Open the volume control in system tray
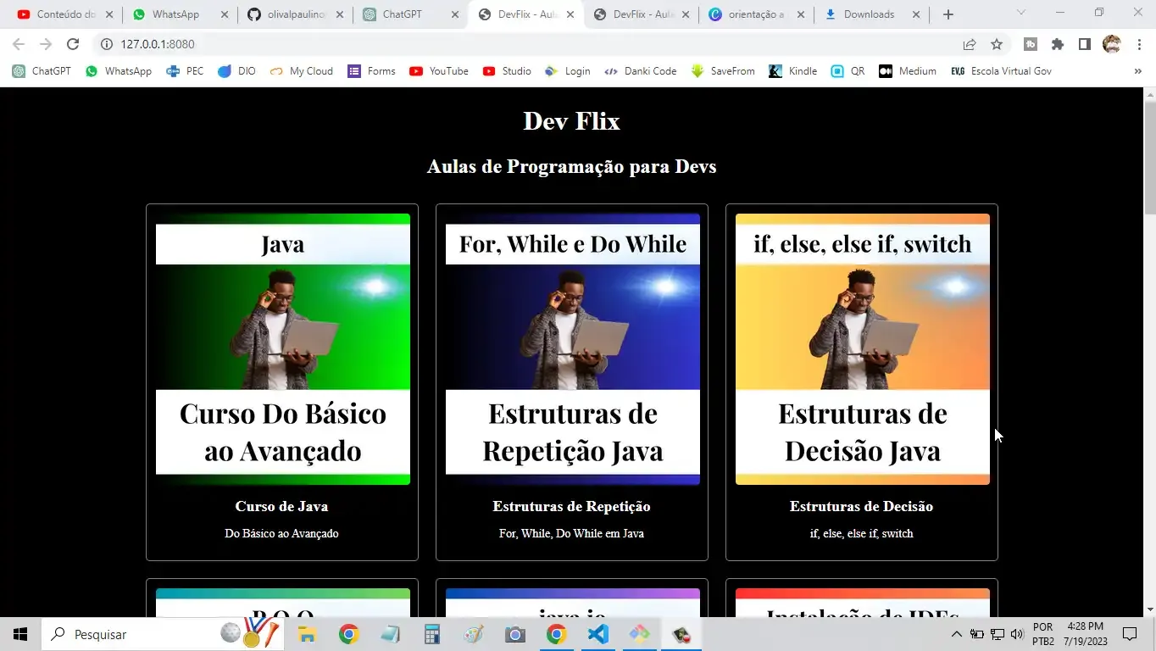Image resolution: width=1156 pixels, height=651 pixels. tap(1017, 634)
